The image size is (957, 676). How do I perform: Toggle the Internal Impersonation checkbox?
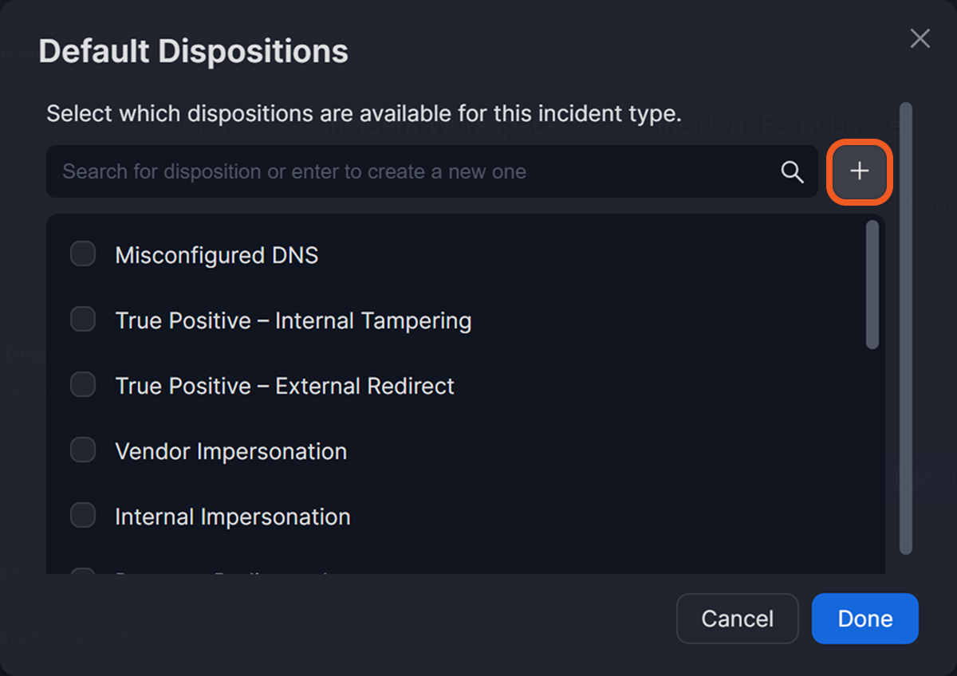[83, 516]
